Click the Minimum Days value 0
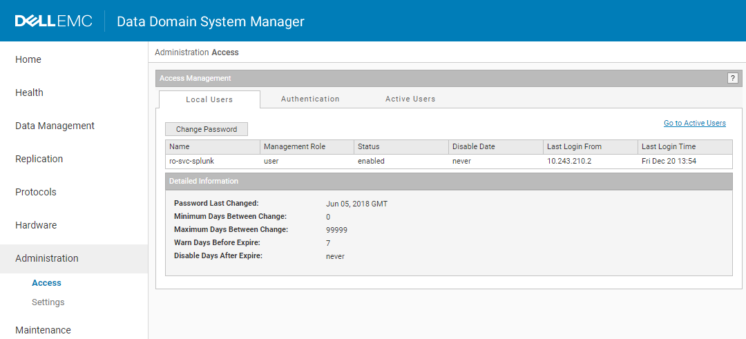Screen dimensions: 746x339 tap(328, 217)
